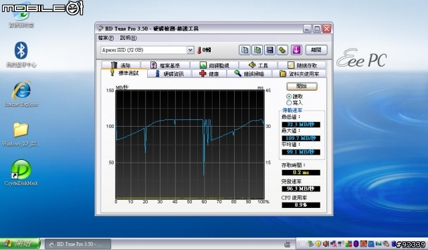Click the Bluetooth tray icon
428x250 pixels.
(356, 244)
